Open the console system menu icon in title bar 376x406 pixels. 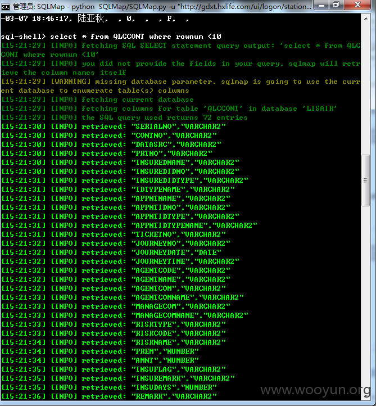point(5,7)
